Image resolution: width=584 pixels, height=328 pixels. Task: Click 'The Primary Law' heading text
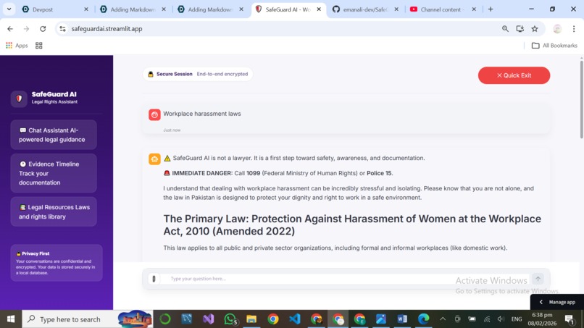(352, 225)
